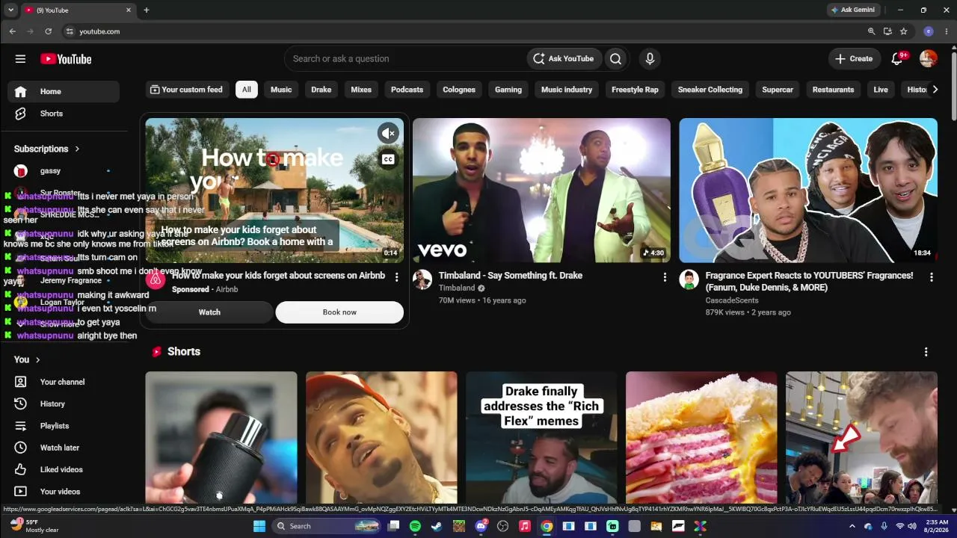Image resolution: width=957 pixels, height=538 pixels.
Task: Open Steam from the taskbar
Action: pyautogui.click(x=437, y=526)
